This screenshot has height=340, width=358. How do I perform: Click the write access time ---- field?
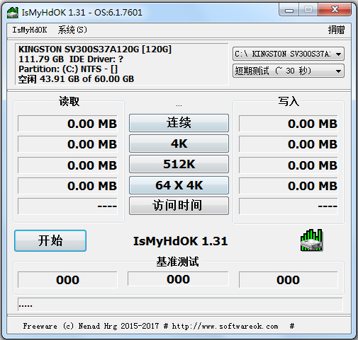[x=289, y=206]
